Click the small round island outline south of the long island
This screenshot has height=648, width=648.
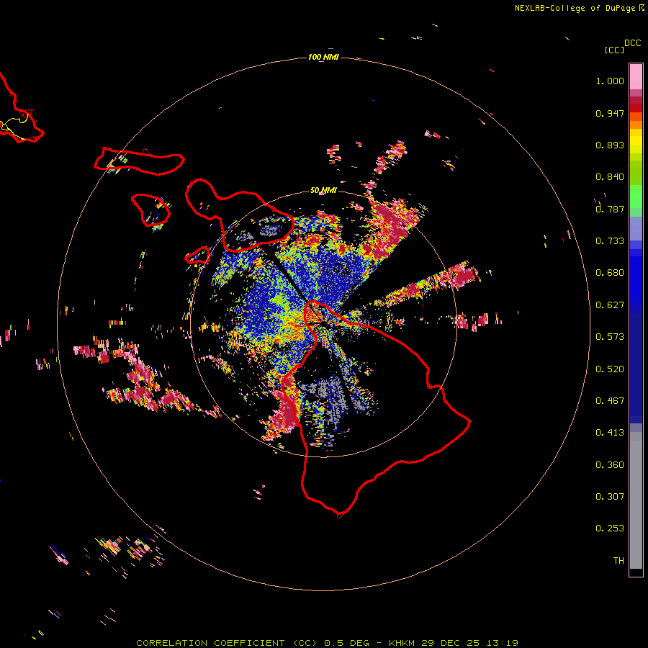(x=151, y=210)
